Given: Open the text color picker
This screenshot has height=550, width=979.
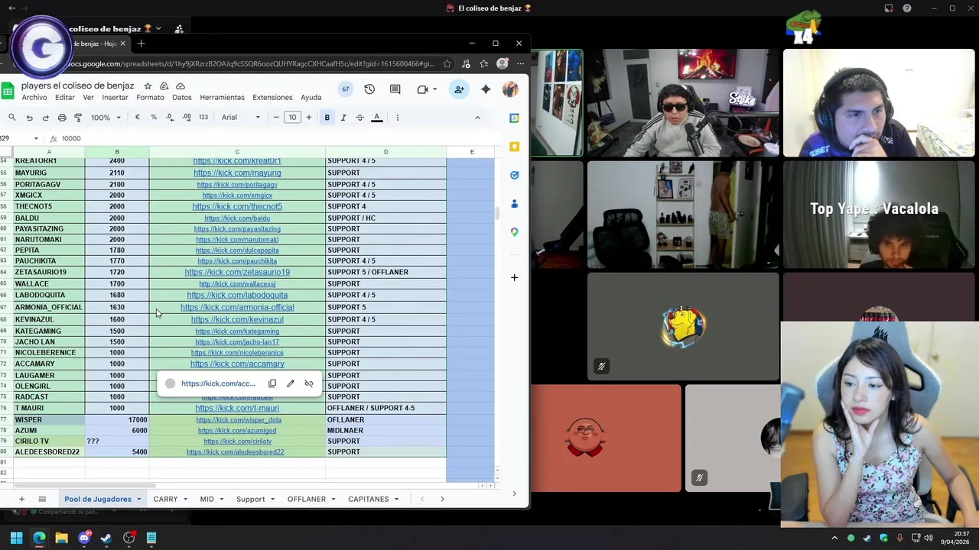Looking at the screenshot, I should 377,118.
